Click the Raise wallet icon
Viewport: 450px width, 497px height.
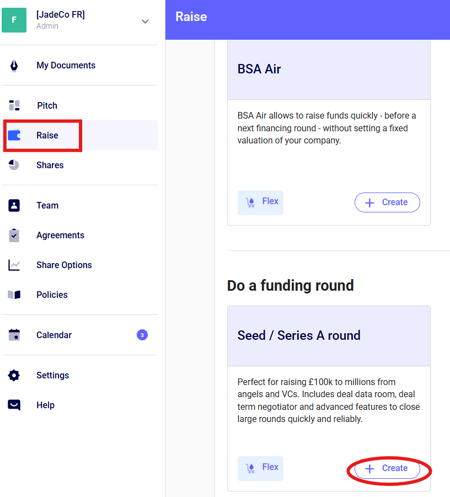tap(14, 135)
